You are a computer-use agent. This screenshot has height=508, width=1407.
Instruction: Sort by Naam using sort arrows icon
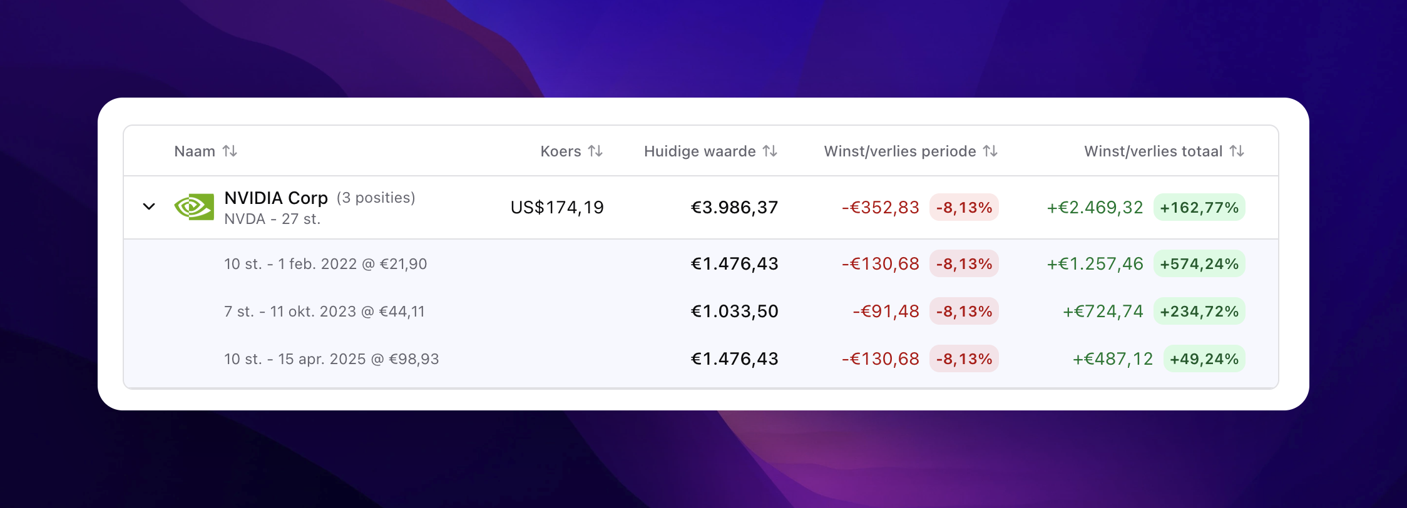pos(230,151)
